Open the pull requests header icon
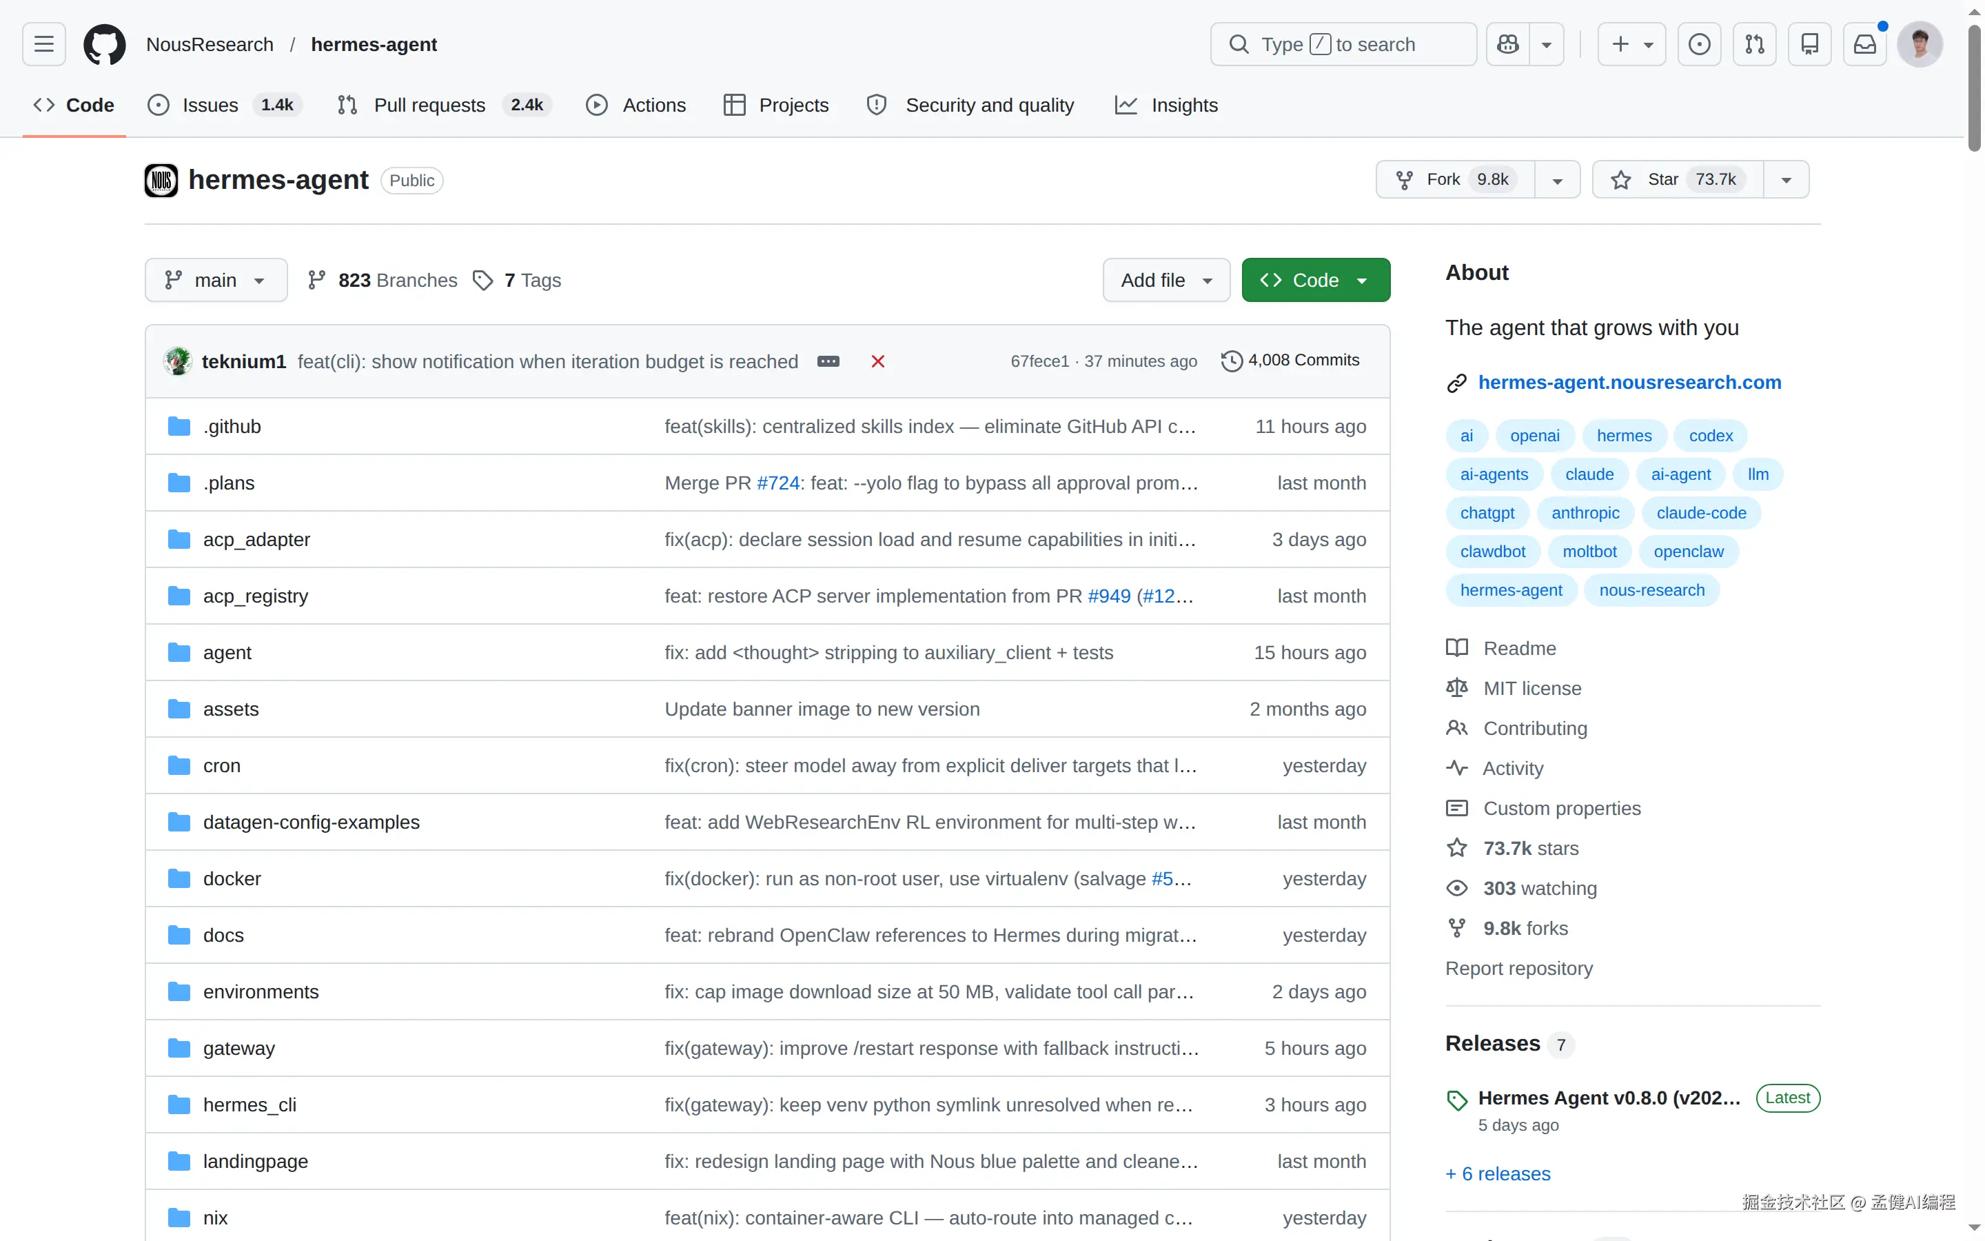Screen dimensions: 1985x1241 (x=1753, y=44)
